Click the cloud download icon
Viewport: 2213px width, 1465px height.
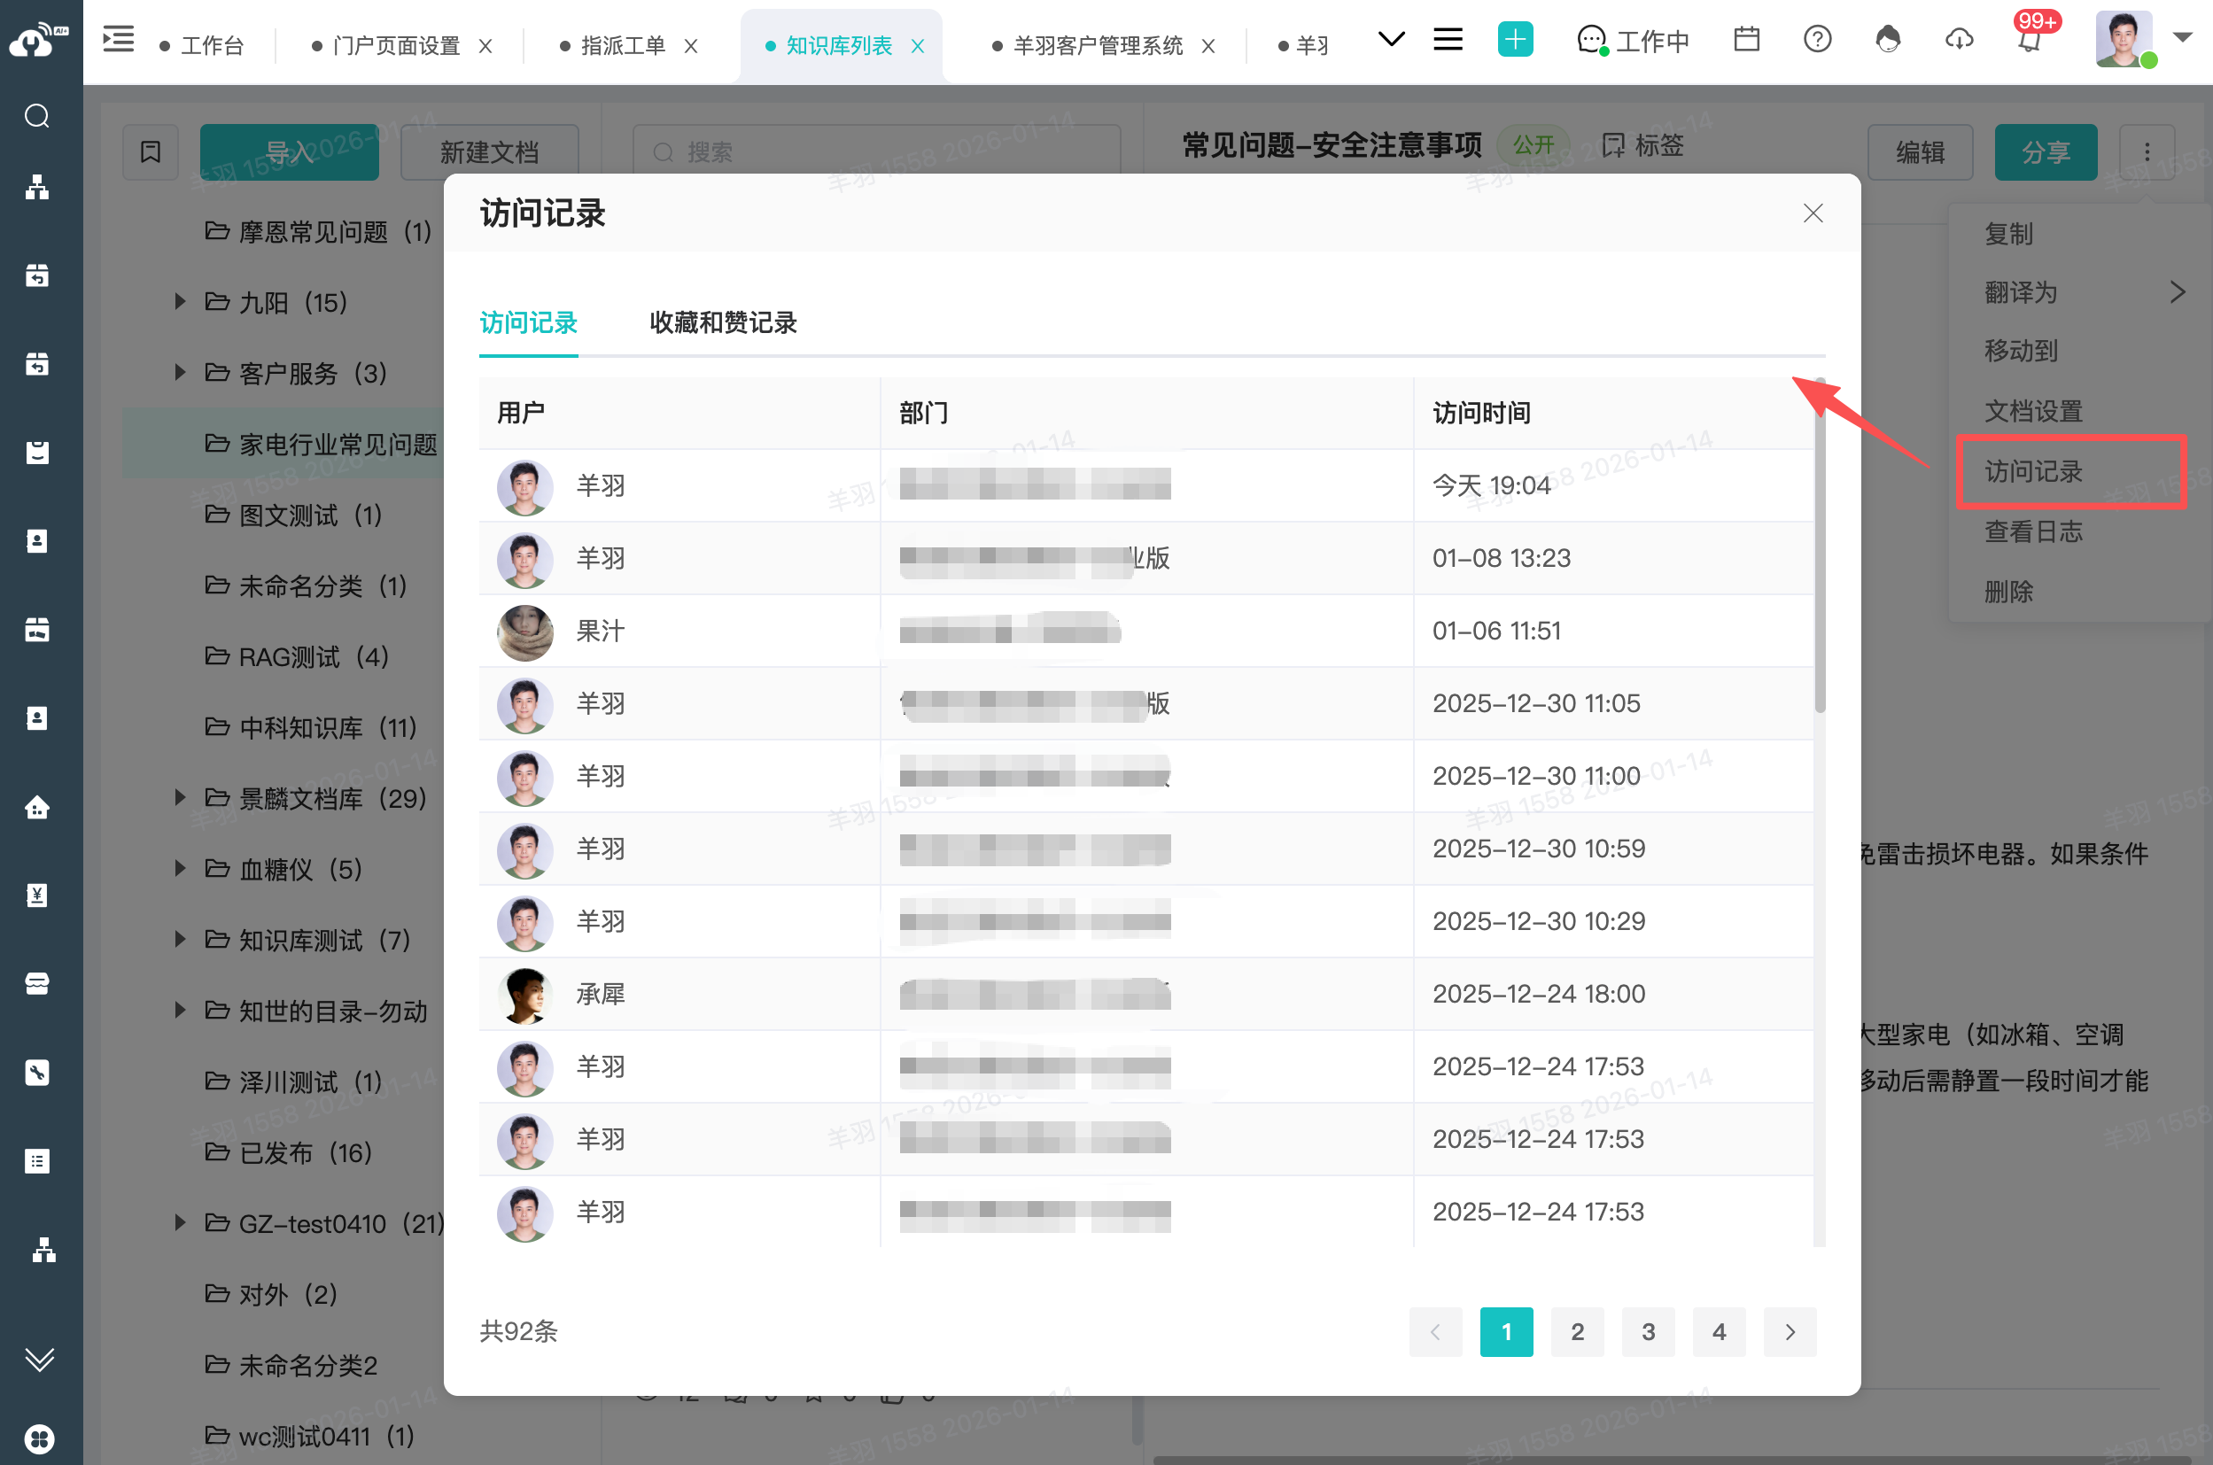(x=1958, y=39)
